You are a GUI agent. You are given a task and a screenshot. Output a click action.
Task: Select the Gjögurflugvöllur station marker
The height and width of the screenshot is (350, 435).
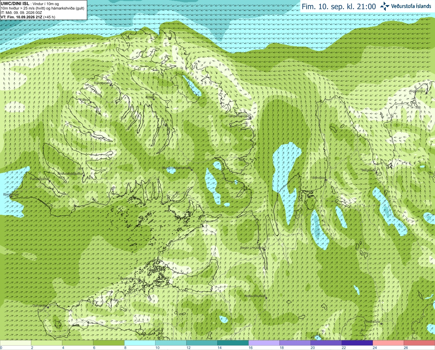(250, 118)
